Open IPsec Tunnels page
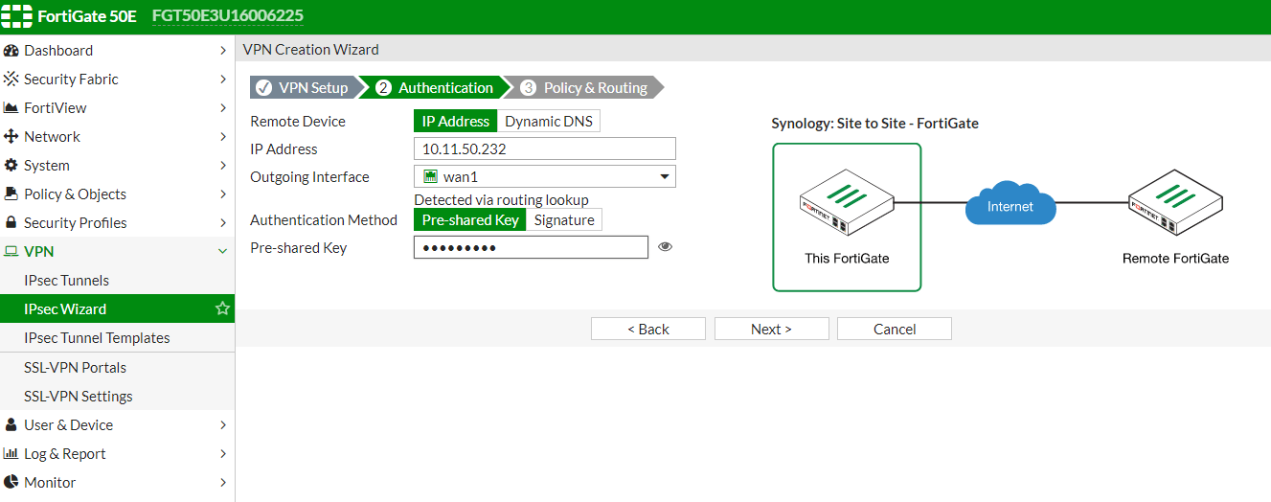The height and width of the screenshot is (502, 1271). click(117, 281)
